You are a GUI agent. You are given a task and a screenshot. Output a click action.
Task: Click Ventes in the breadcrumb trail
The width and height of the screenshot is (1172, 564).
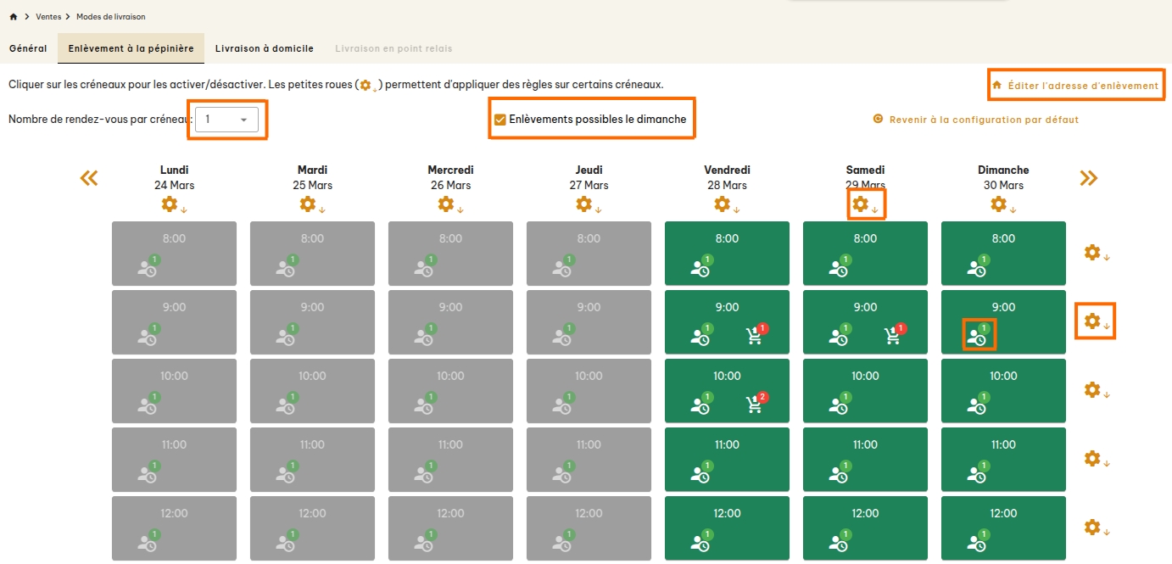coord(48,15)
